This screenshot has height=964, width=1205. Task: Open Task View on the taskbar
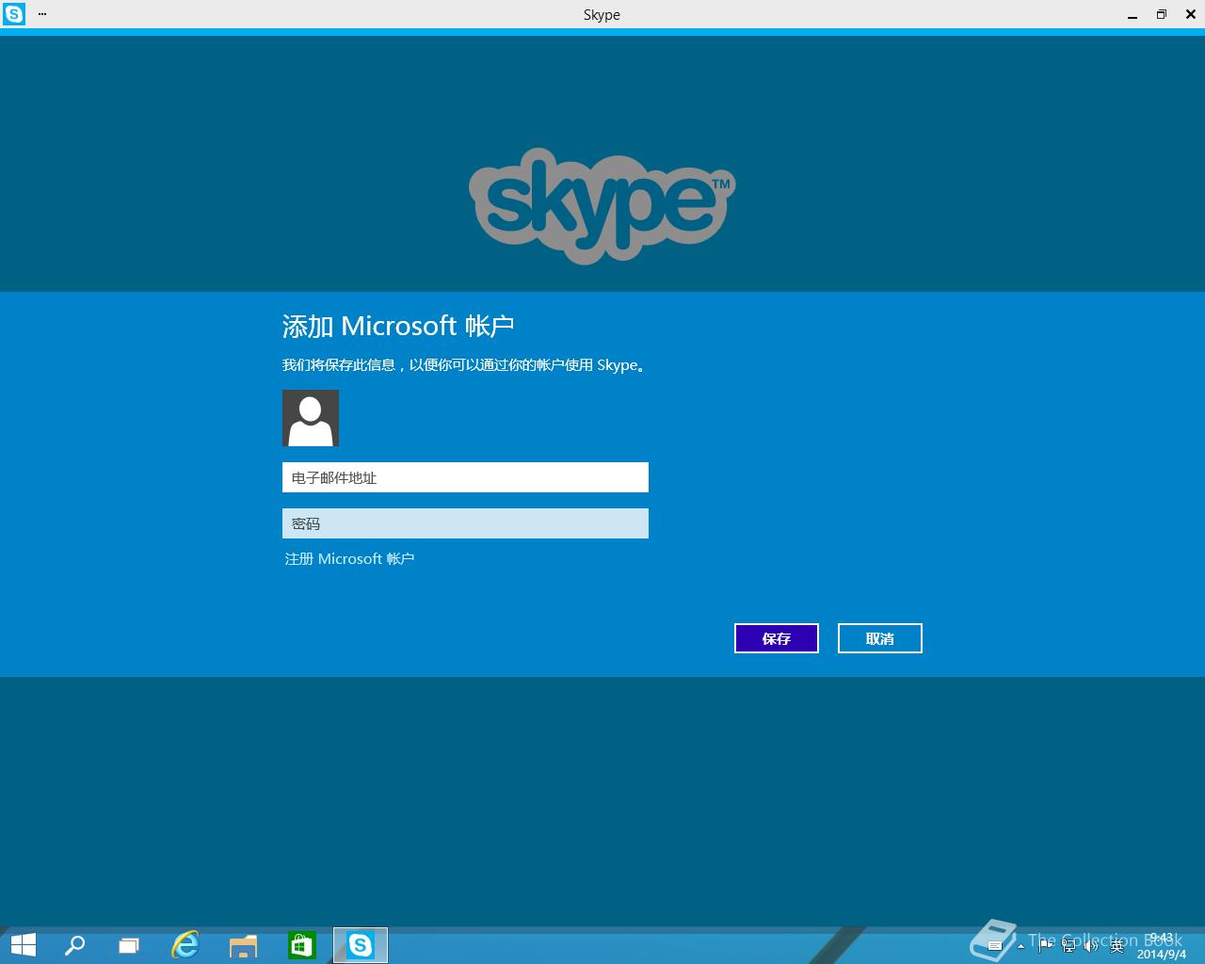pos(129,945)
